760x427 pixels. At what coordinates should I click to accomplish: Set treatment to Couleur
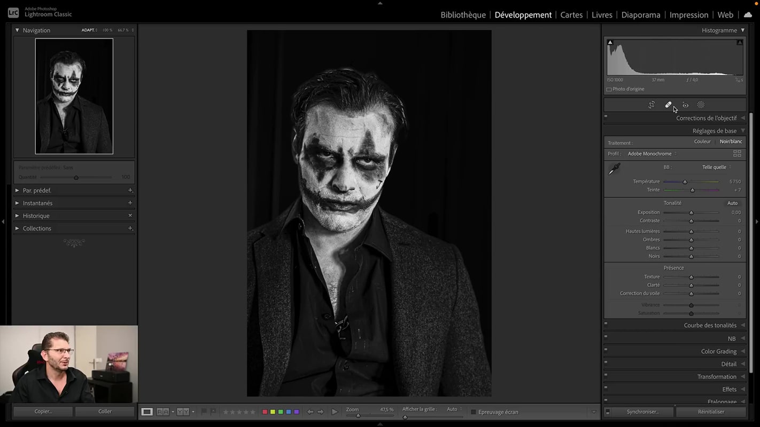(x=702, y=141)
